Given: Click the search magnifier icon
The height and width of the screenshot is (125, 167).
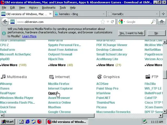Looking at the screenshot, I should click(x=153, y=22).
